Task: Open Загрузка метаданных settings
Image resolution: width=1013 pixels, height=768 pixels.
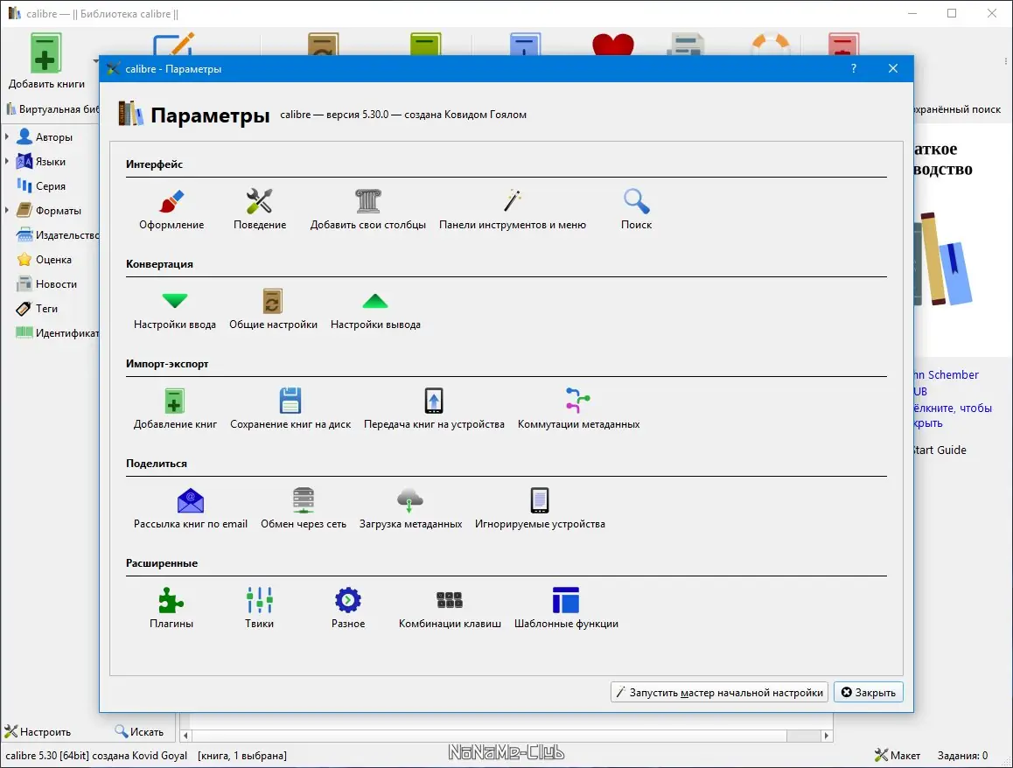Action: (x=410, y=509)
